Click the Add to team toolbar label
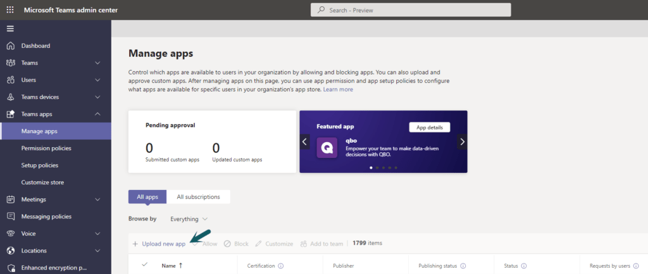This screenshot has height=274, width=648. point(327,244)
